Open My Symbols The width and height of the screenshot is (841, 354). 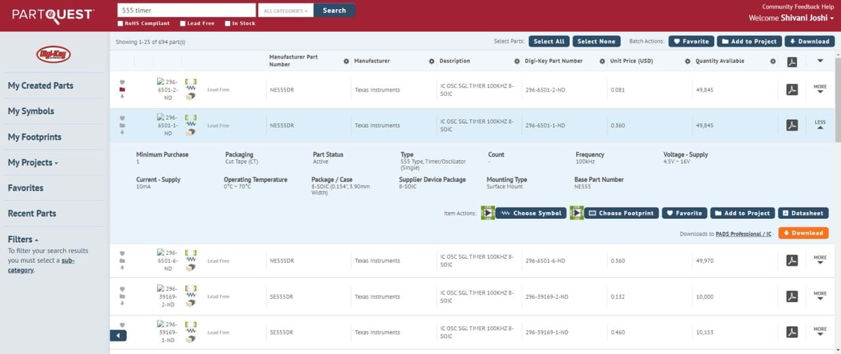[x=31, y=111]
